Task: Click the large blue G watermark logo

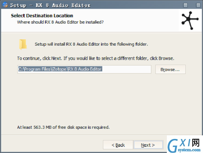Action: (173, 146)
